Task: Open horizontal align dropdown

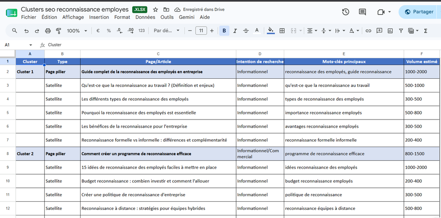Action: coord(312,31)
